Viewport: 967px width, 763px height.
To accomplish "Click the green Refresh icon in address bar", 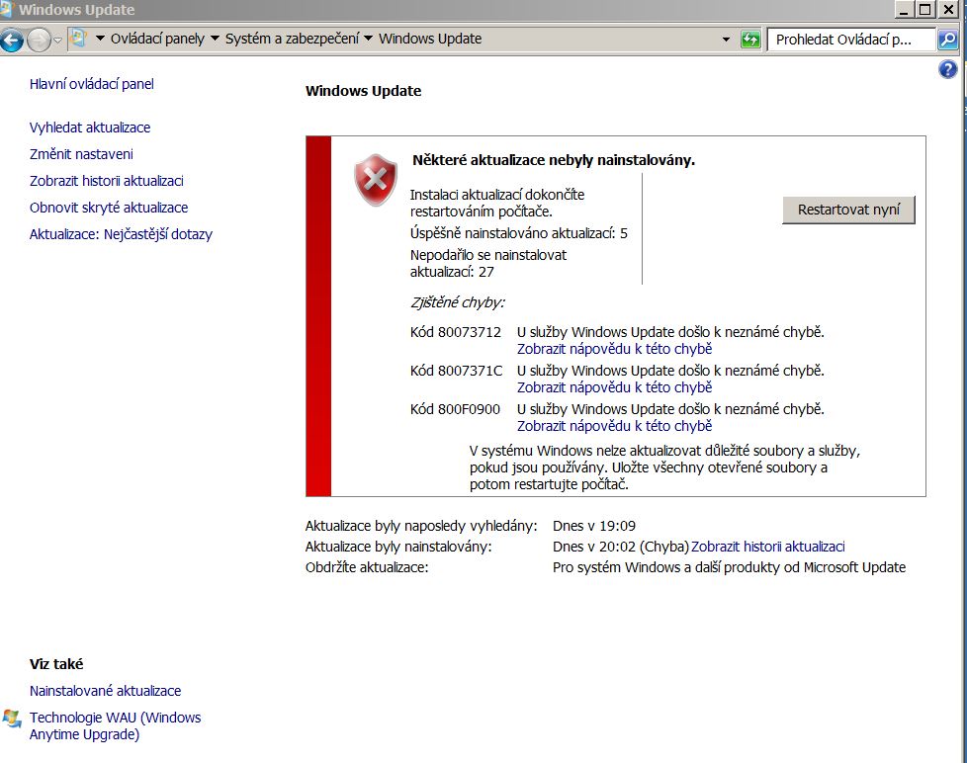I will pyautogui.click(x=750, y=40).
